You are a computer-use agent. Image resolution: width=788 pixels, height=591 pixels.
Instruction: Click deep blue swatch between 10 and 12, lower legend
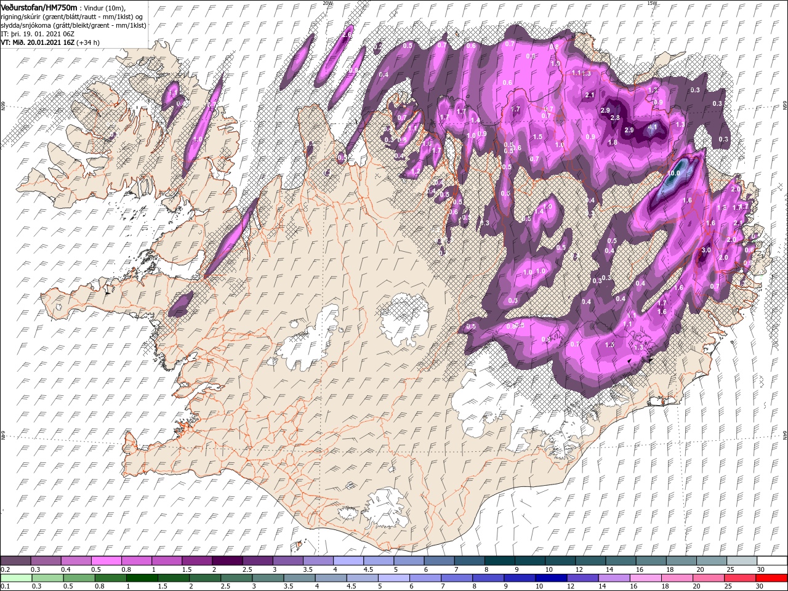coord(551,578)
